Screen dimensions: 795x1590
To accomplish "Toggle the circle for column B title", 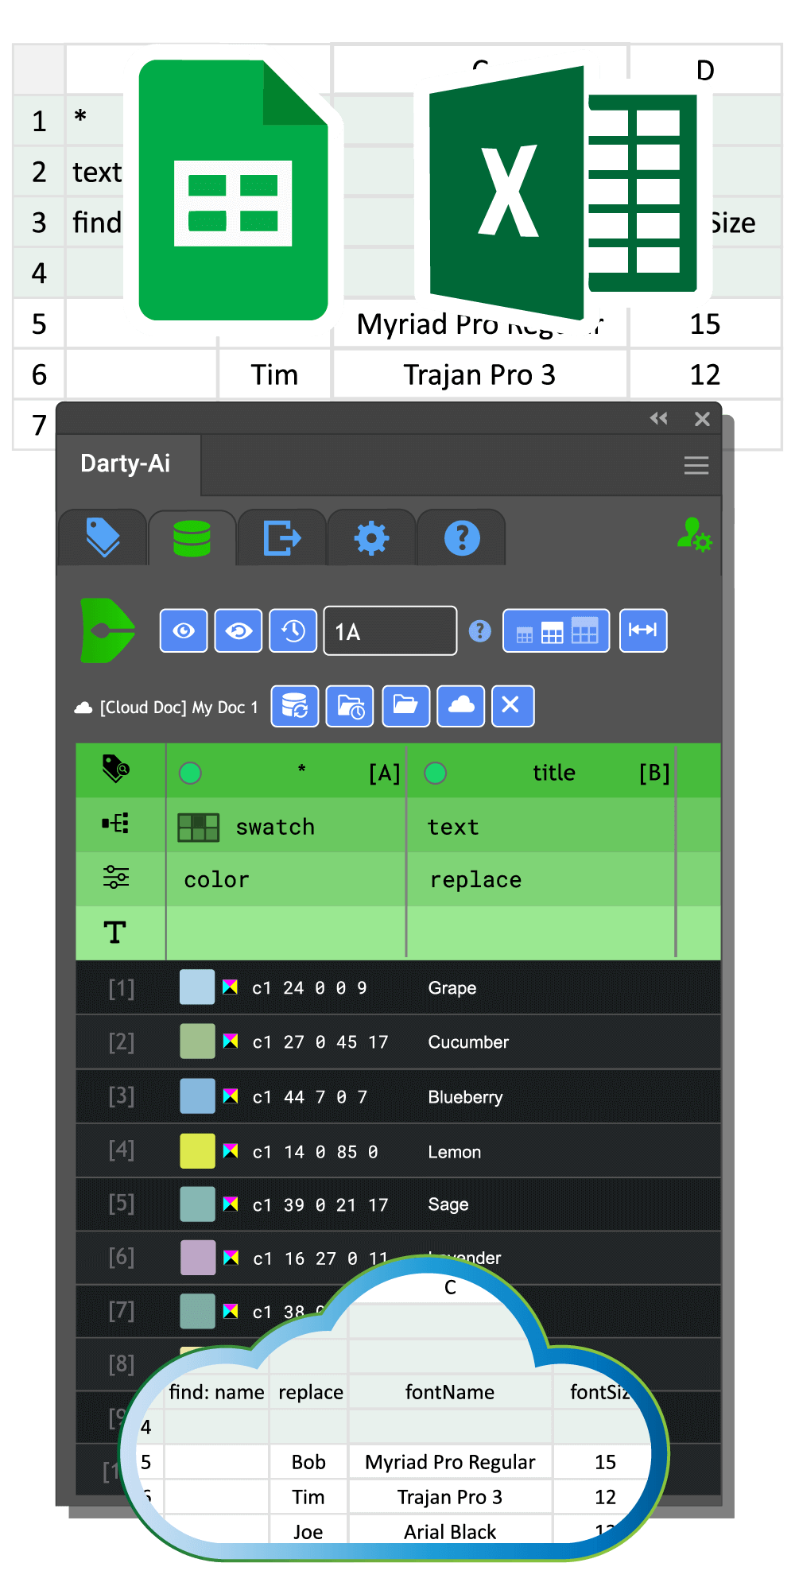I will tap(436, 773).
